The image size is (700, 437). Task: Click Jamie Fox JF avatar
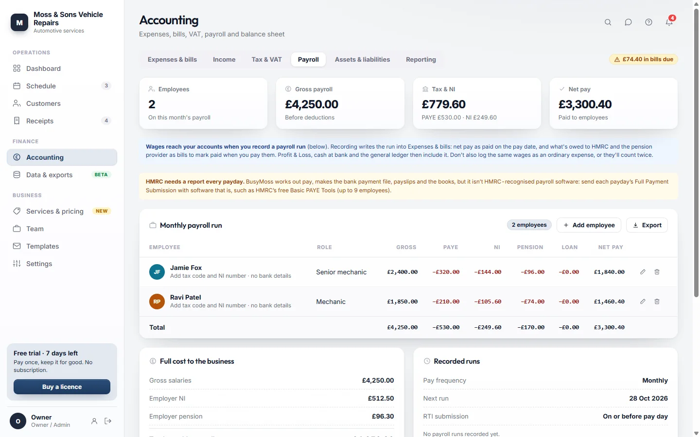click(x=157, y=272)
